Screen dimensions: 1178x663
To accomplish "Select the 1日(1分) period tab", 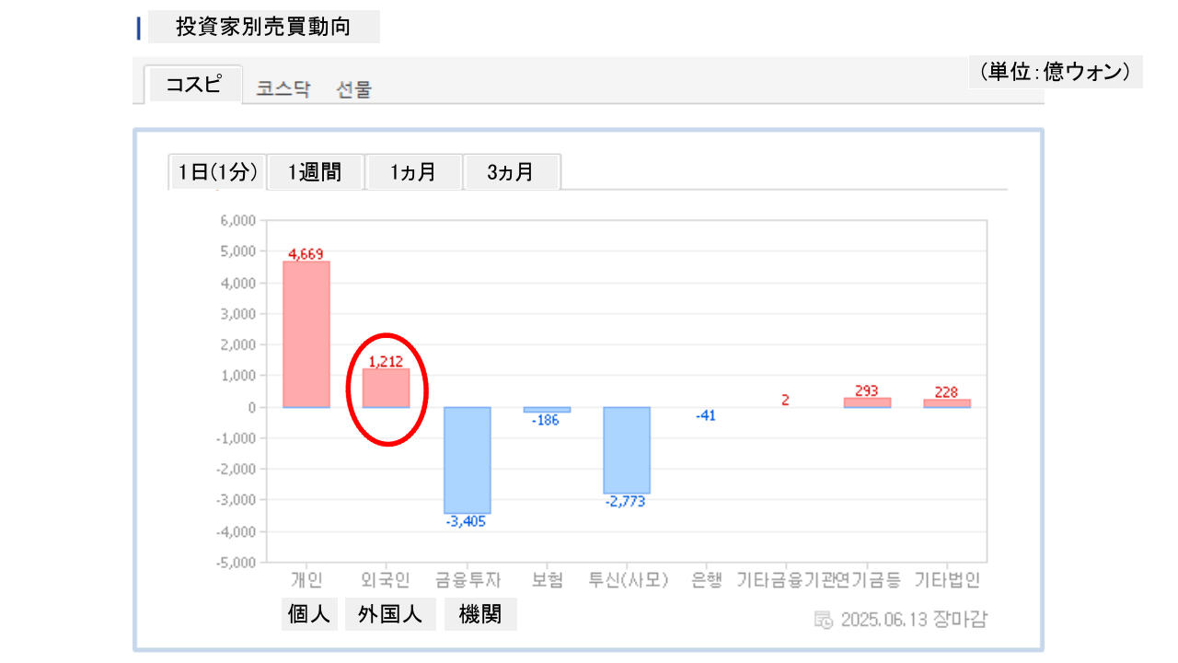I will pos(218,172).
